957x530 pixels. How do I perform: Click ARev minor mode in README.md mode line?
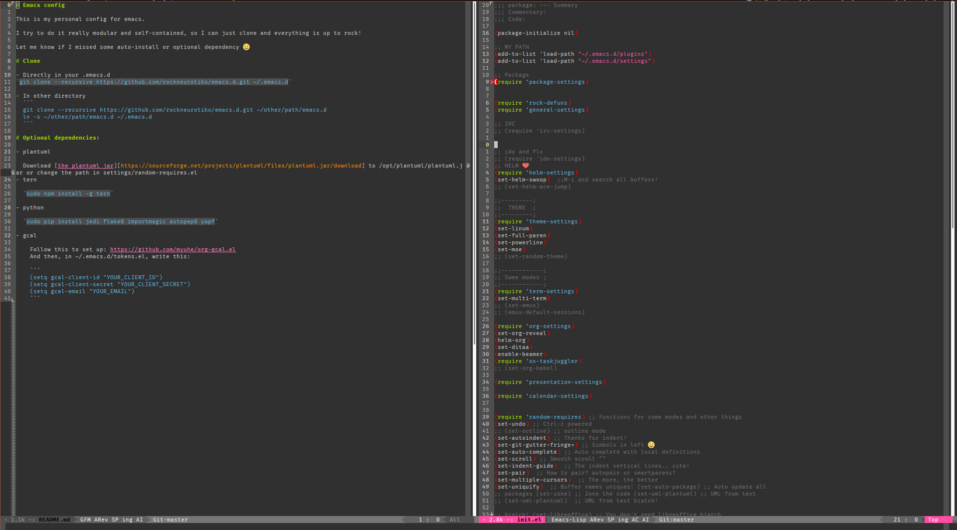pyautogui.click(x=101, y=520)
